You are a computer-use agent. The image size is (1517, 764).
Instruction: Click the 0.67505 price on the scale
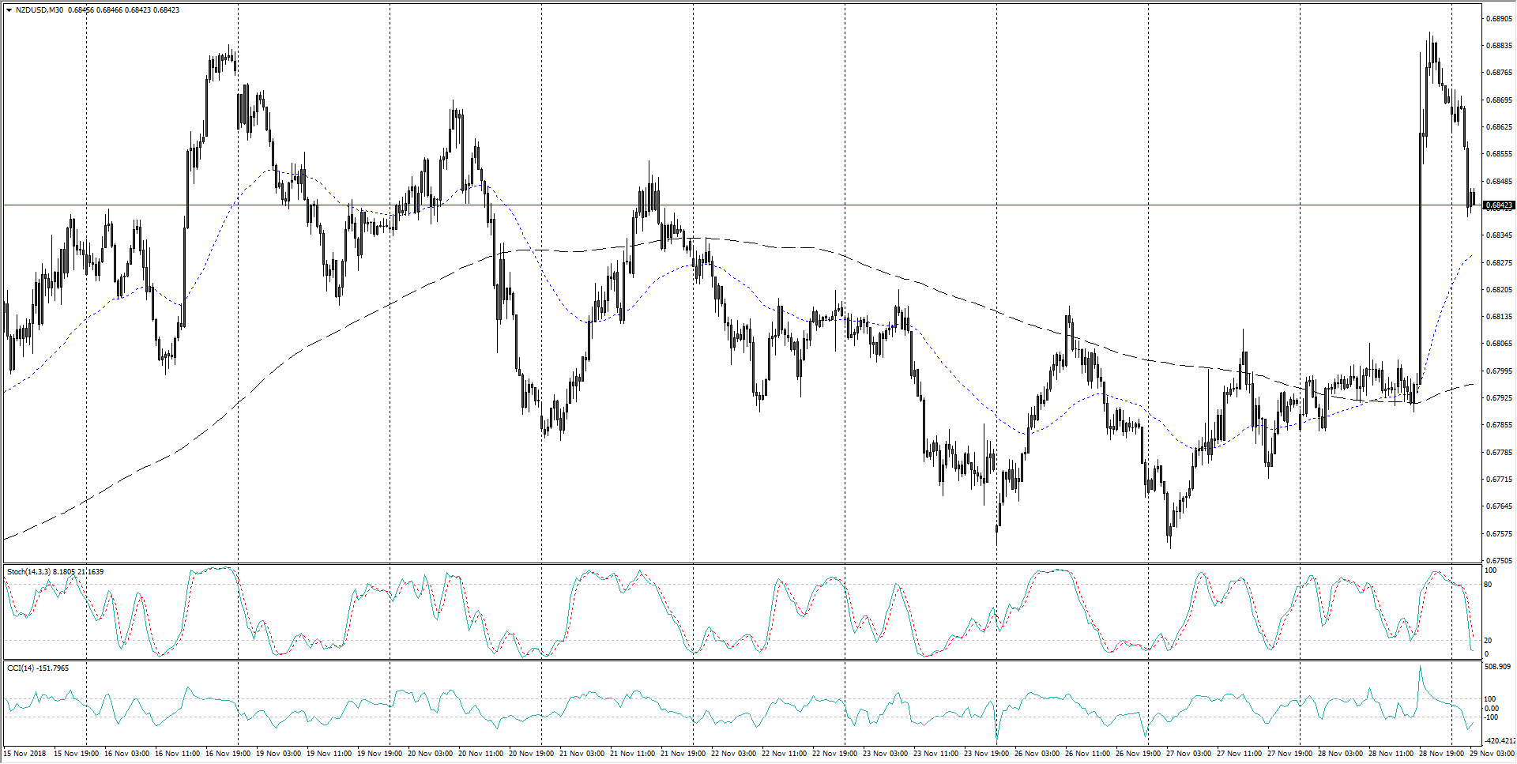1499,560
